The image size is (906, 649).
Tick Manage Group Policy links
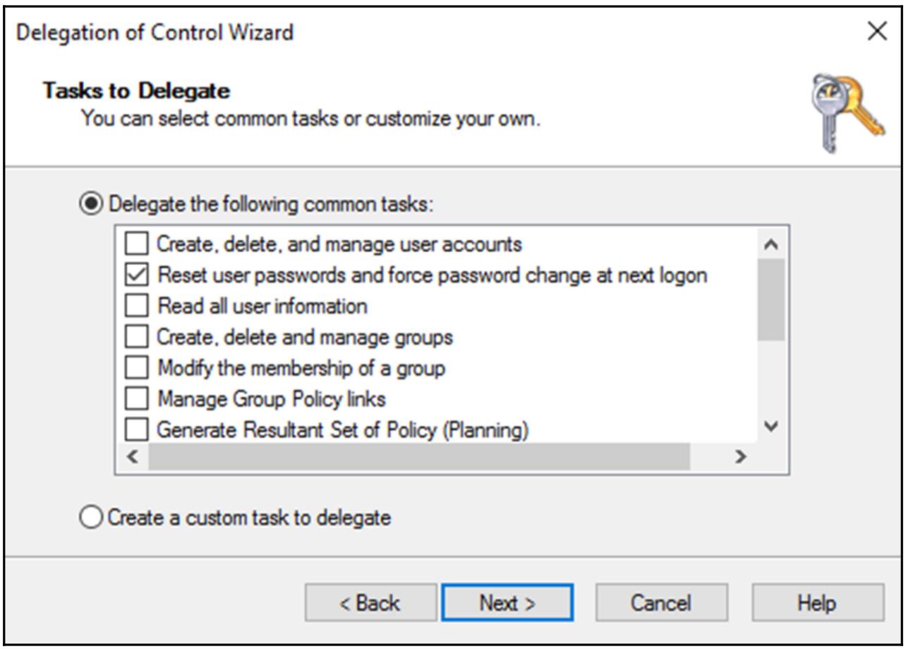(137, 400)
